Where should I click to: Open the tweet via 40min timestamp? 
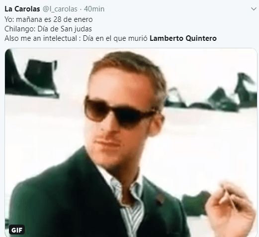point(94,9)
